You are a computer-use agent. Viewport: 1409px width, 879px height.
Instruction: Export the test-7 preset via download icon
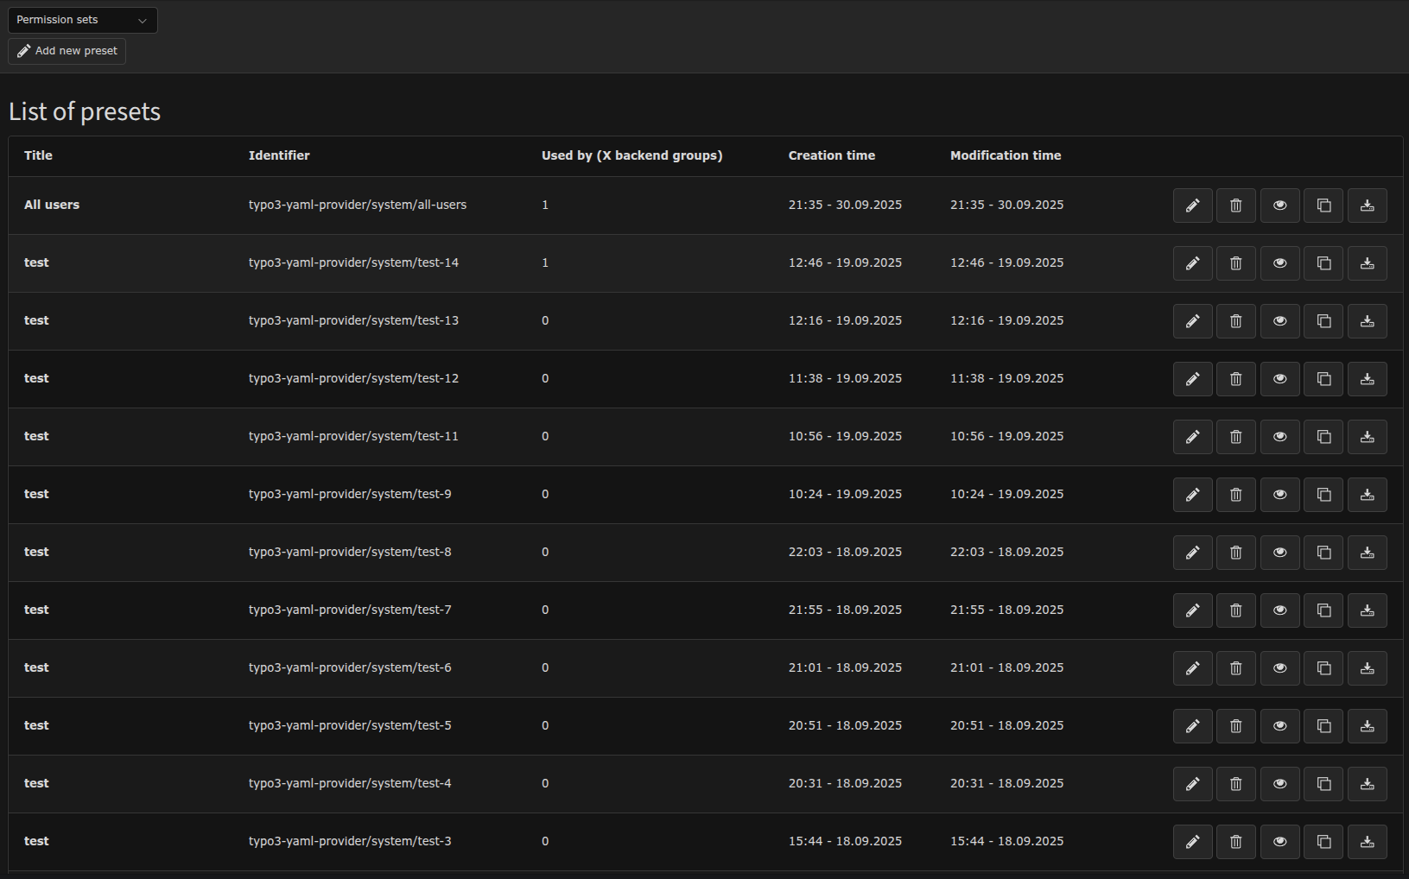coord(1367,610)
